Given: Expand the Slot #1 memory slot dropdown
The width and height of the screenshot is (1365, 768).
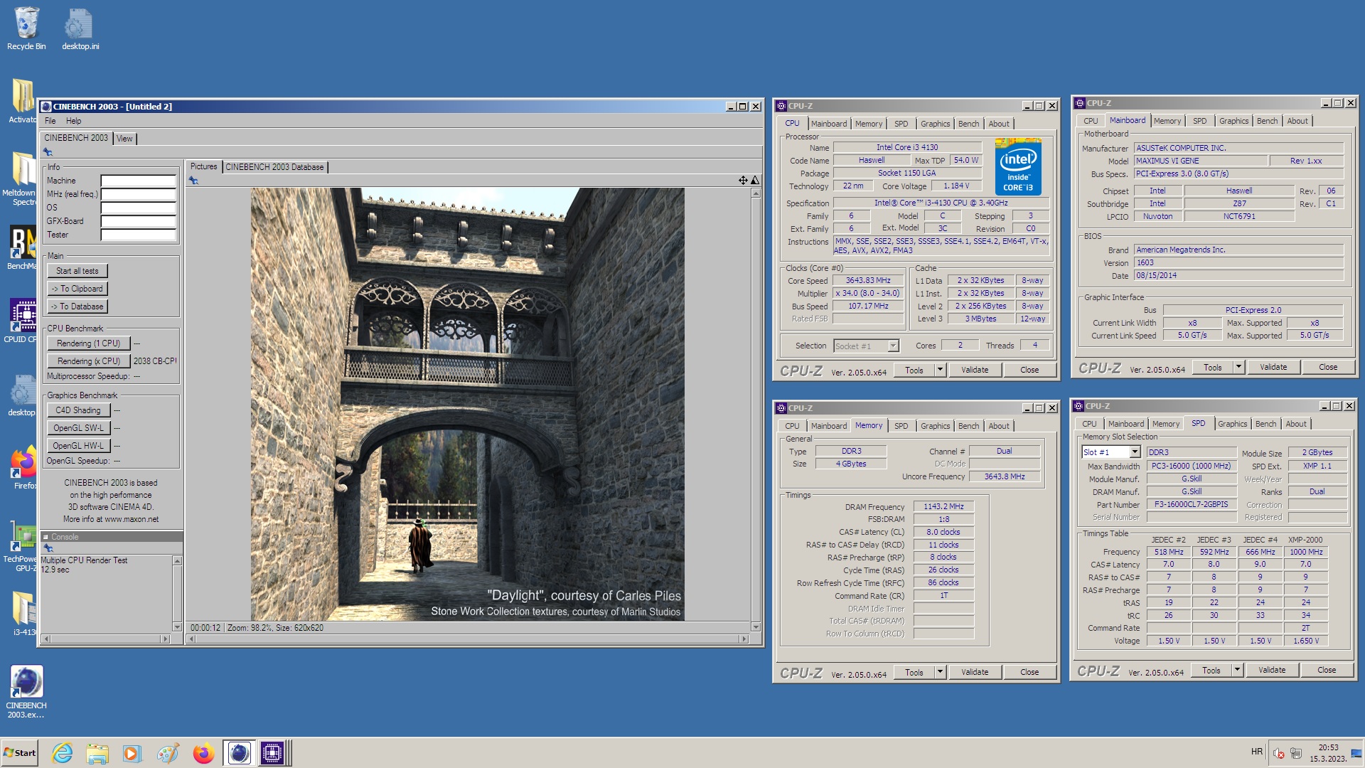Looking at the screenshot, I should click(x=1135, y=452).
